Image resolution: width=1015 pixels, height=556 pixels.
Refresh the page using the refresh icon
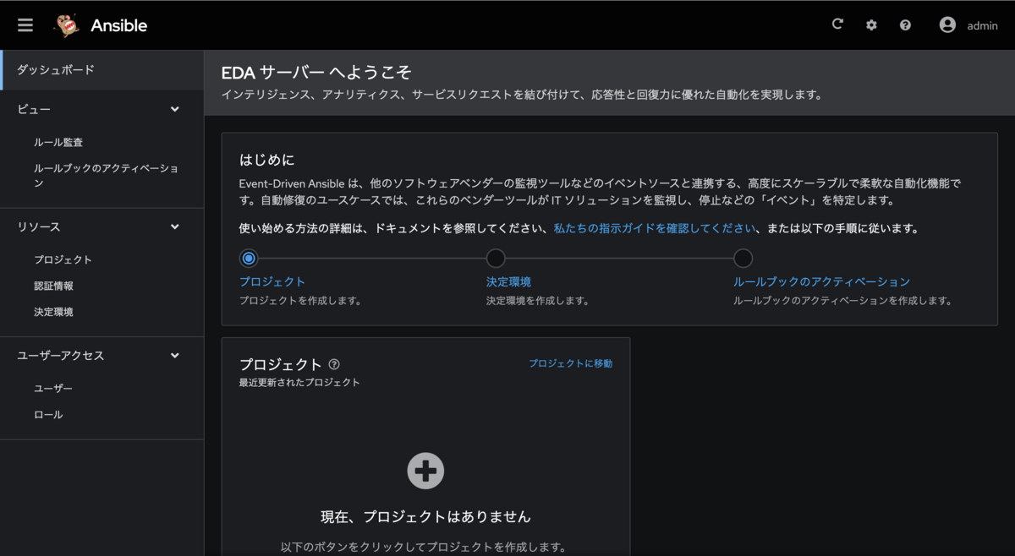click(837, 25)
